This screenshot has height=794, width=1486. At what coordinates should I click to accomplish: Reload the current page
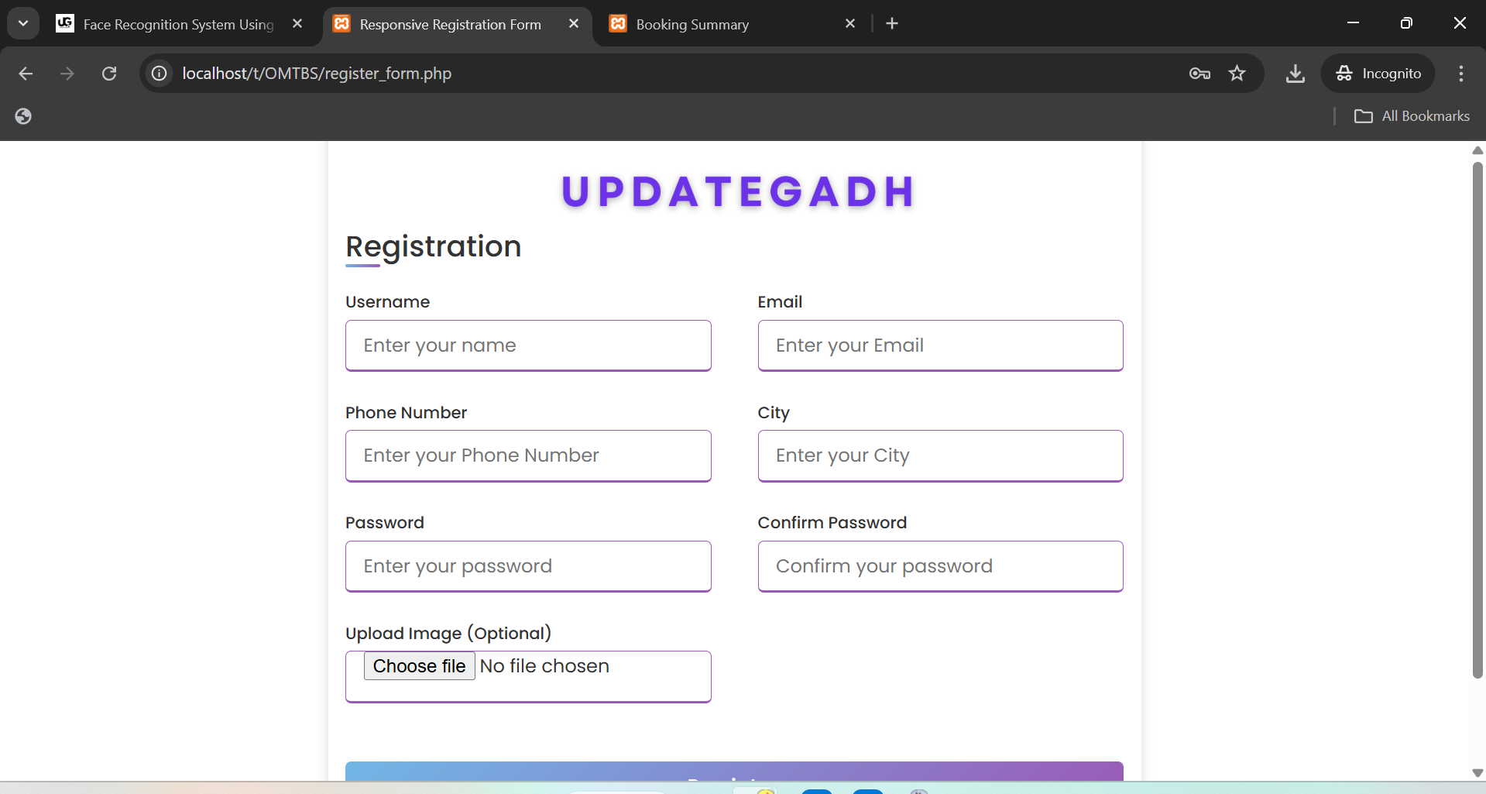pos(109,74)
